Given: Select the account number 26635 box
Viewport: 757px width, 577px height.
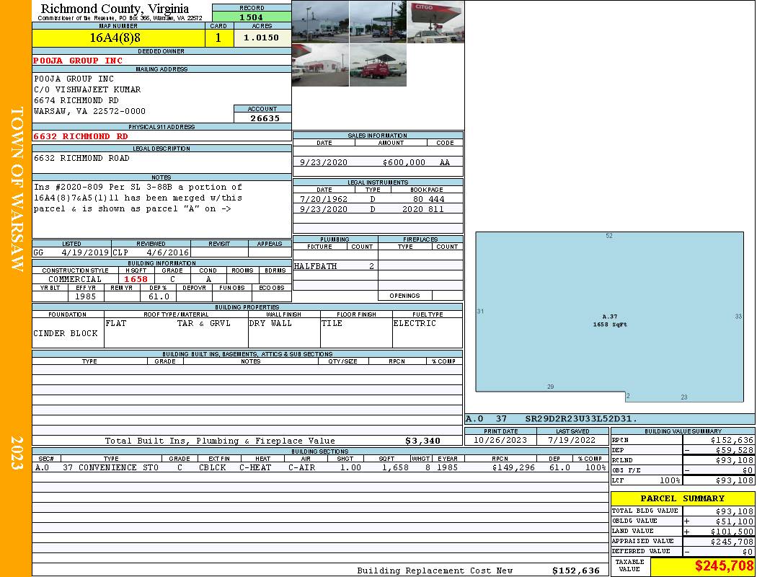Looking at the screenshot, I should (x=262, y=118).
